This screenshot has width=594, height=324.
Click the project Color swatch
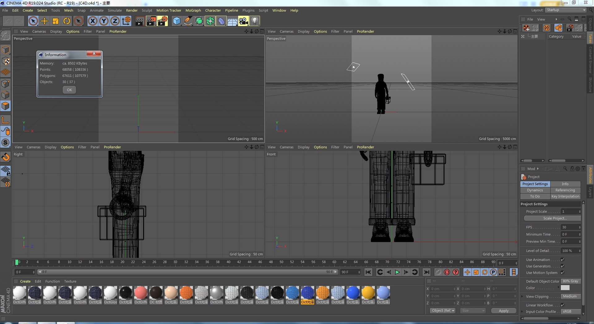pyautogui.click(x=565, y=288)
